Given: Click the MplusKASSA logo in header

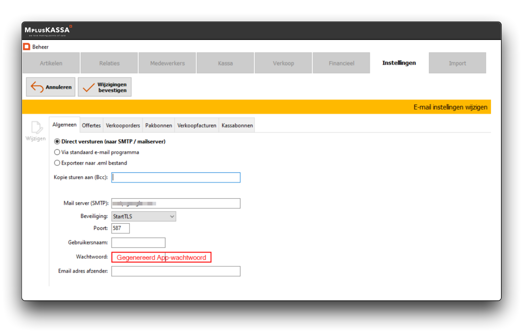Looking at the screenshot, I should pyautogui.click(x=48, y=31).
